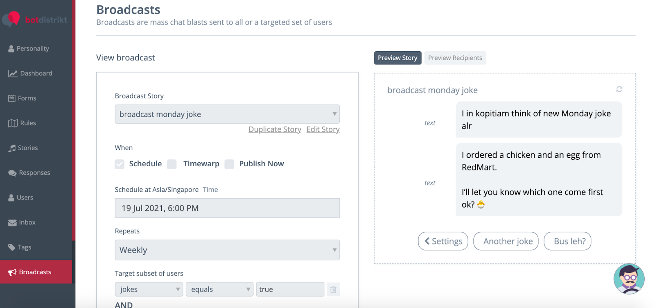
Task: Open Forms in the sidebar
Action: point(27,98)
